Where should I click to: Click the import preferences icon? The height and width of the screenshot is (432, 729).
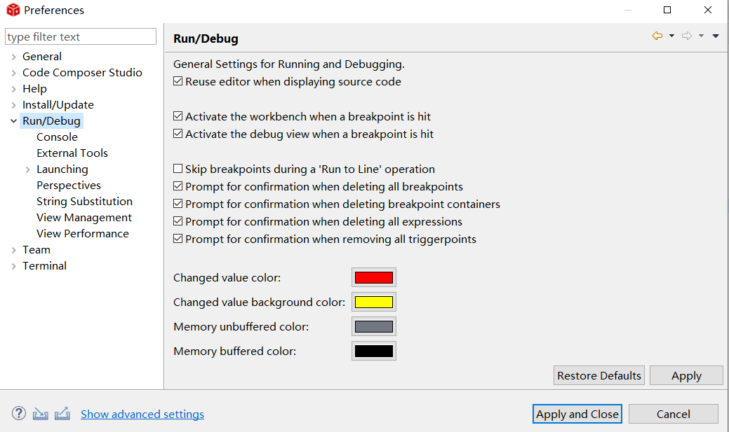coord(40,413)
